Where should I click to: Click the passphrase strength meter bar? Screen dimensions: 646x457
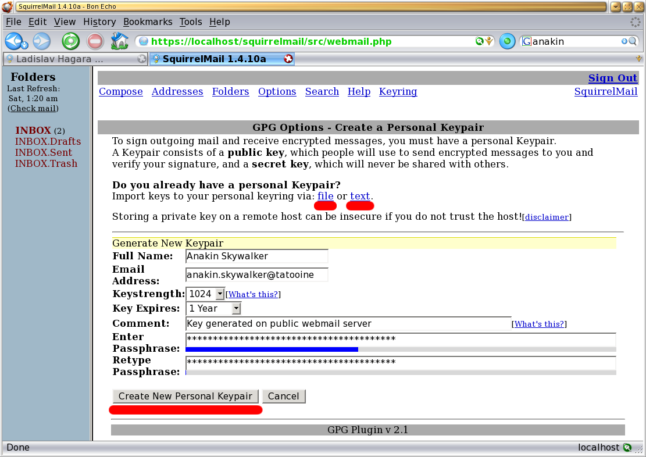click(401, 349)
